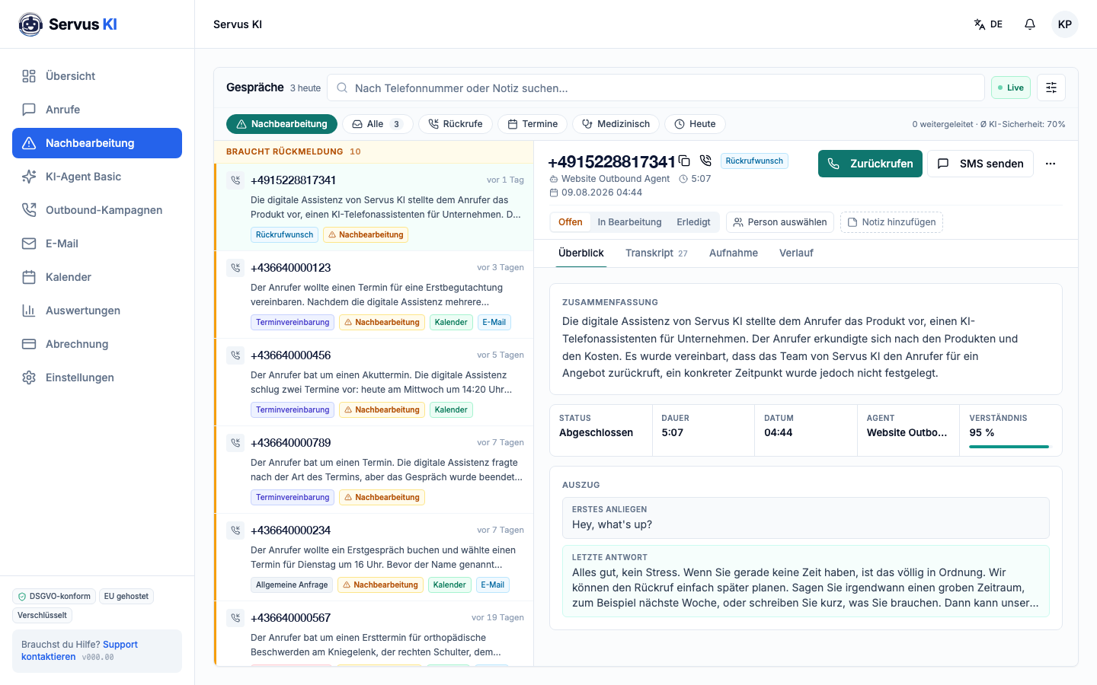Screen dimensions: 1097x685
Task: Click call icon beside +436640000123
Action: tap(235, 268)
